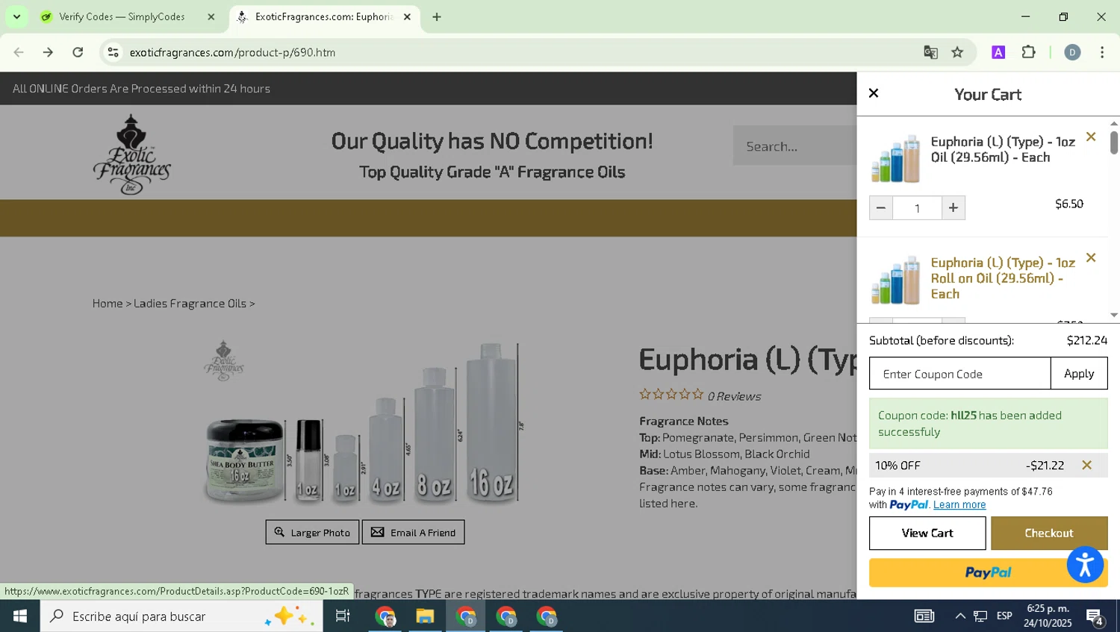Open Euphoria 1oz Roll on Oil link
This screenshot has height=632, width=1120.
tap(1003, 278)
